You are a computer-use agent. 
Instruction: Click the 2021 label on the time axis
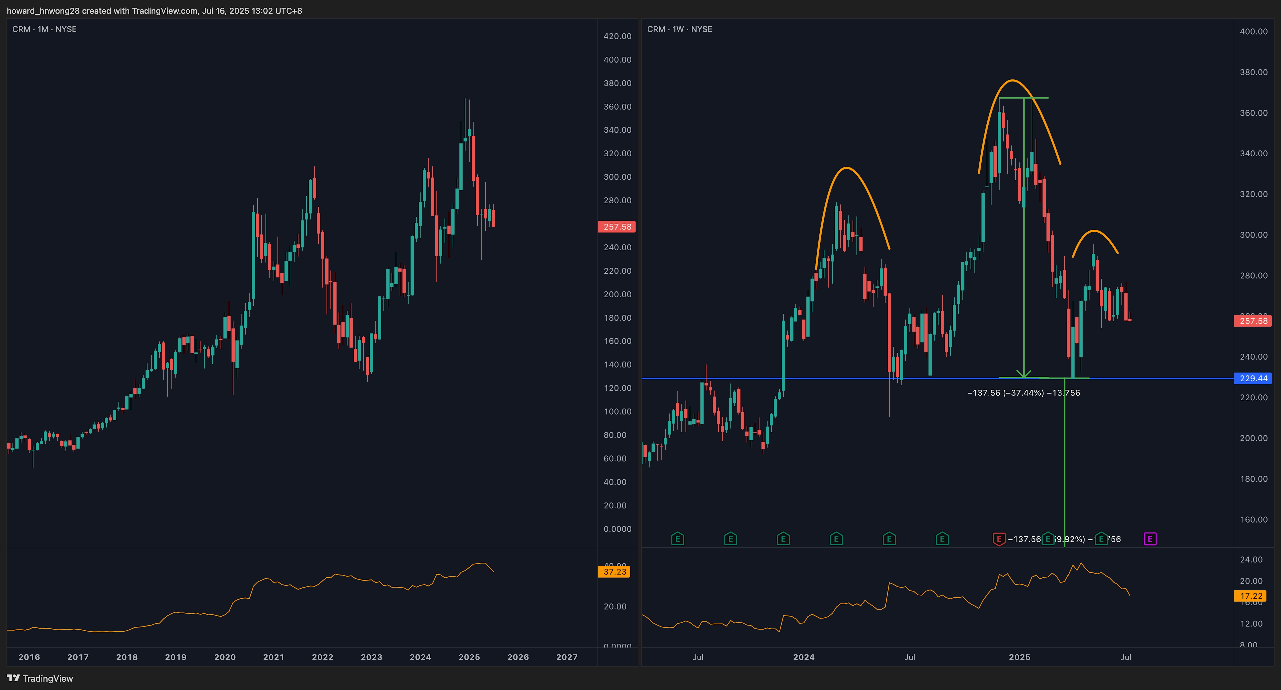274,657
